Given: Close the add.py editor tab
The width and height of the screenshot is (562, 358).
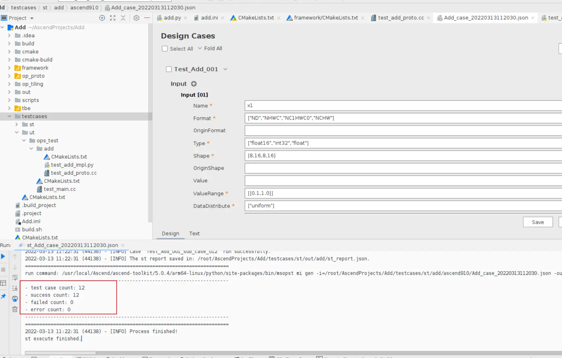Looking at the screenshot, I should pyautogui.click(x=186, y=18).
